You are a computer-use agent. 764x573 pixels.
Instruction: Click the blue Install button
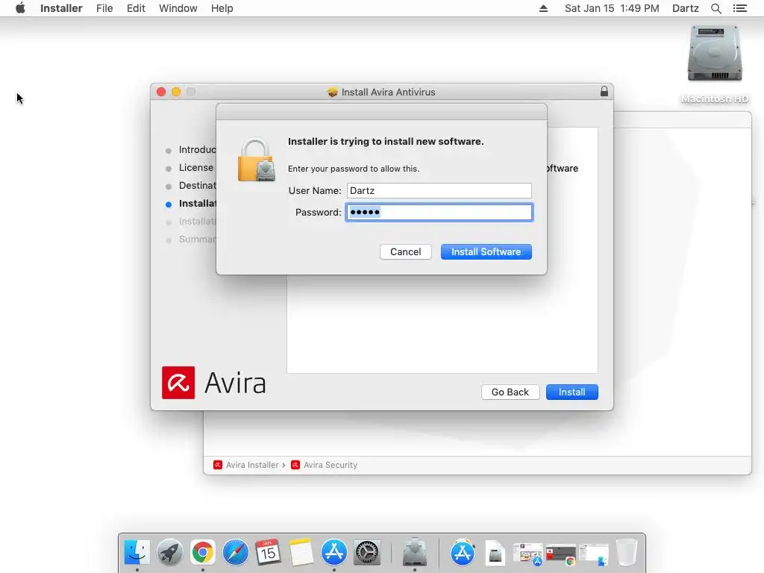click(572, 392)
